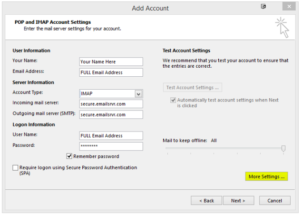The height and width of the screenshot is (215, 302).
Task: Click the Mail to keep offline slider handle
Action: tap(283, 148)
